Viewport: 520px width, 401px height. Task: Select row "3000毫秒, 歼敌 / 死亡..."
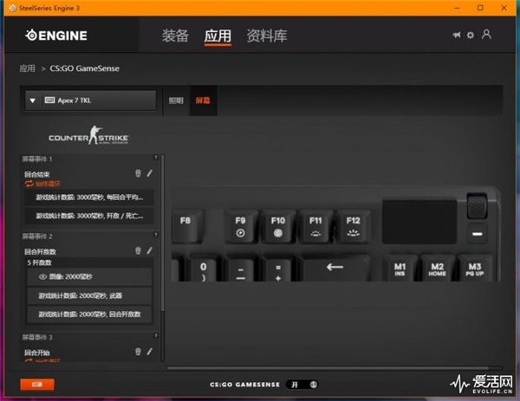point(89,216)
